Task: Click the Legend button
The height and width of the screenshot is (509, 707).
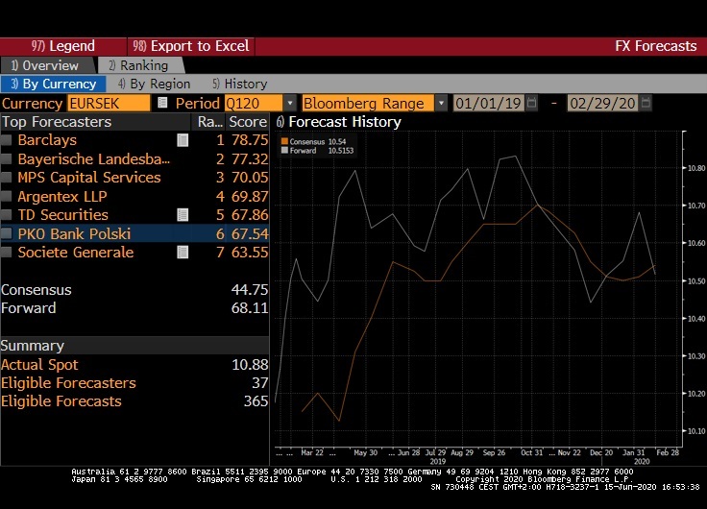Action: point(63,46)
